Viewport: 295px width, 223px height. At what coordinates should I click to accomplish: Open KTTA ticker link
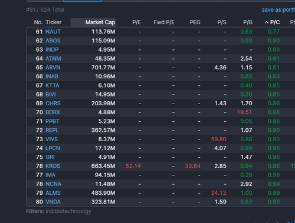point(53,85)
